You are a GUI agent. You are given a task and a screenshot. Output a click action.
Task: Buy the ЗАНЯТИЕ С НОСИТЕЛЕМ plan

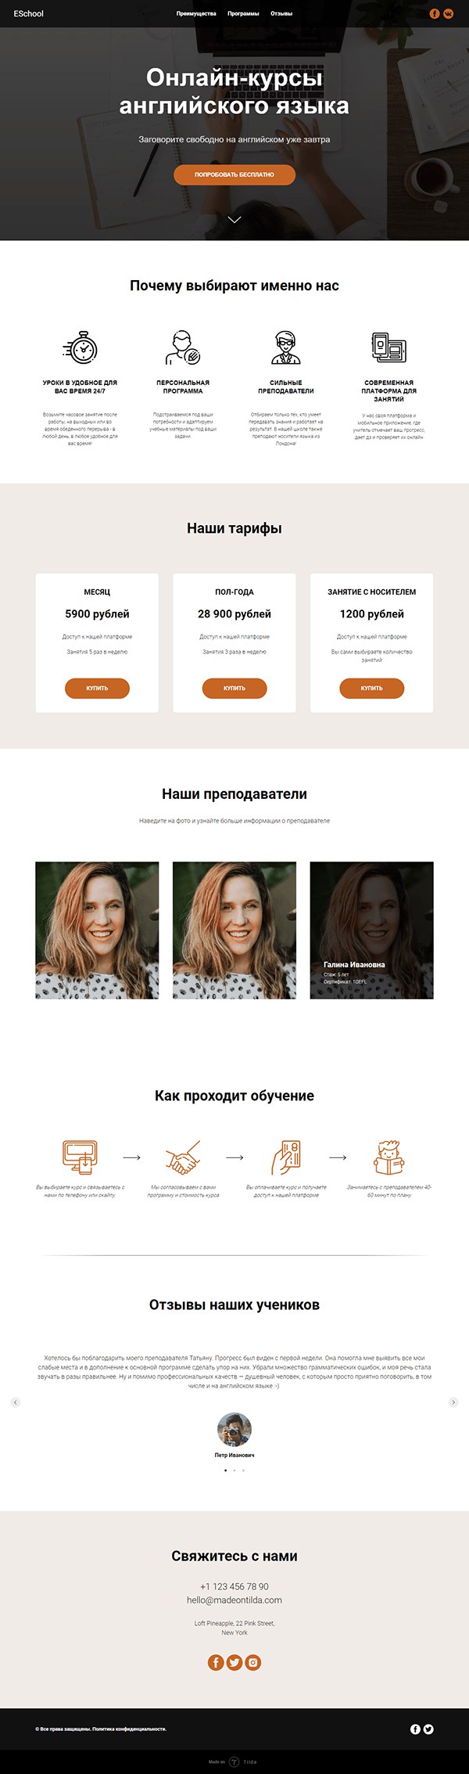[372, 688]
